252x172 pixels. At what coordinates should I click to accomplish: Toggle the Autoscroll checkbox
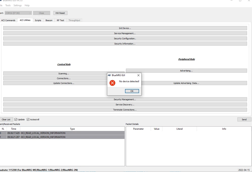pyautogui.click(x=28, y=120)
